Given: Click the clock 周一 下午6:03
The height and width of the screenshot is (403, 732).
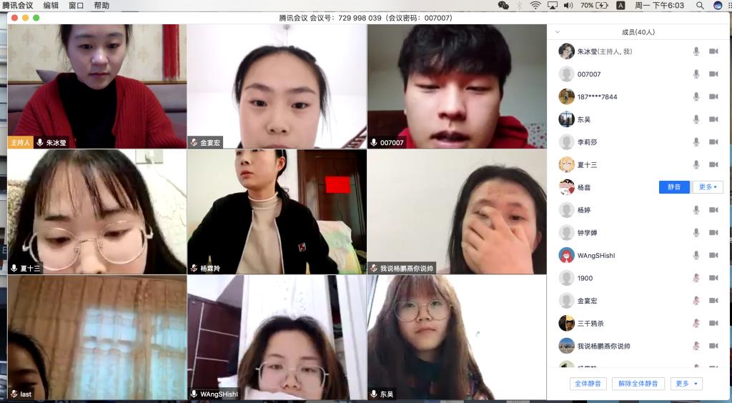Looking at the screenshot, I should click(659, 6).
